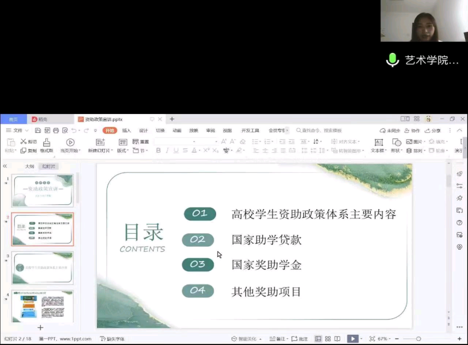468x345 pixels.
Task: Click the 分享 (Share) button
Action: click(433, 131)
